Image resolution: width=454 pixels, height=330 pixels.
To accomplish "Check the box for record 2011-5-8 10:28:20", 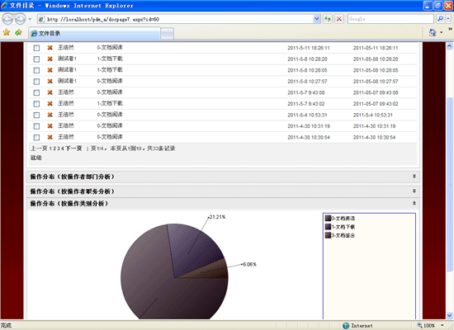I will point(36,59).
